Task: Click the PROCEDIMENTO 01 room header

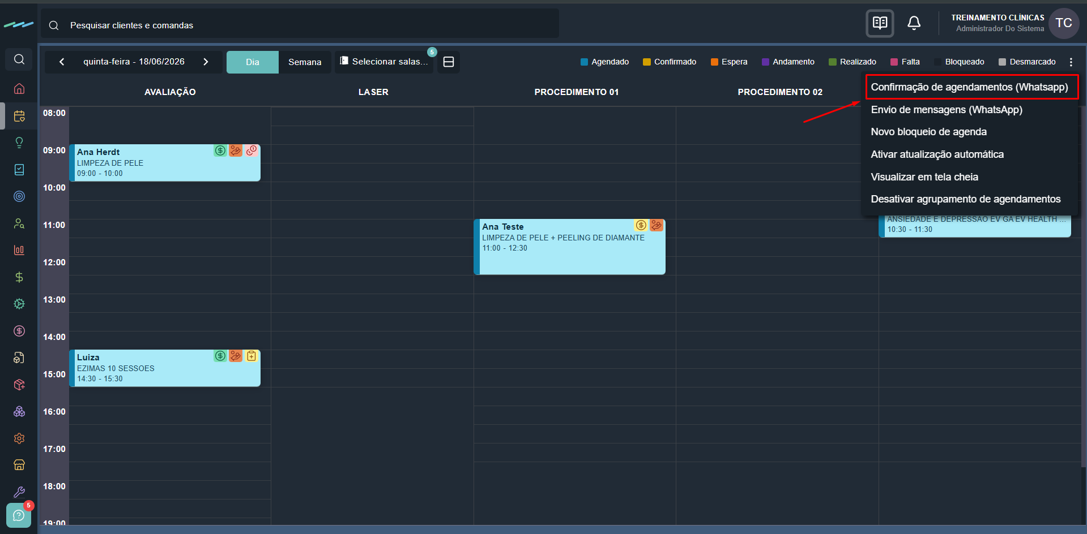Action: pos(577,92)
